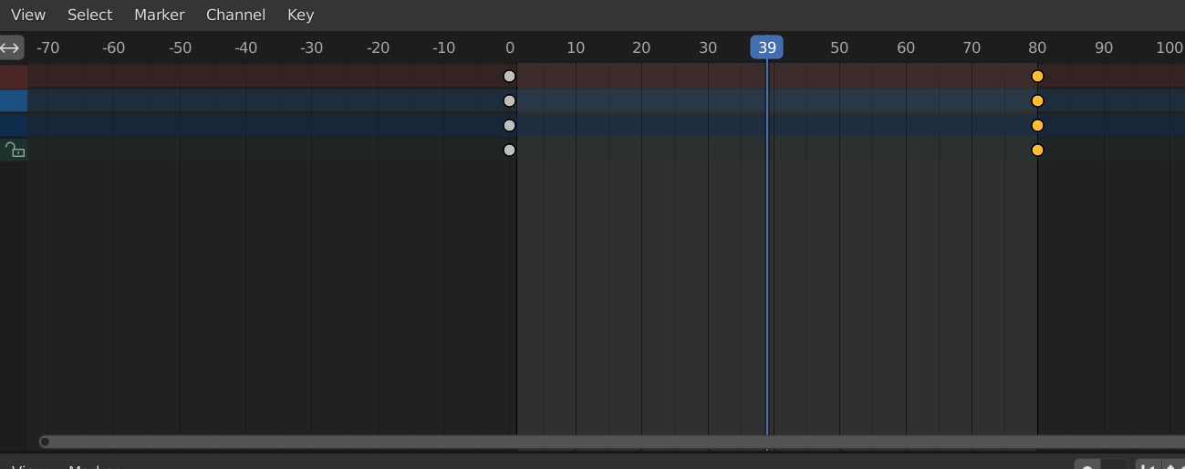Select the frame 0 keyframe in the green channel
This screenshot has height=469, width=1185.
pos(509,151)
